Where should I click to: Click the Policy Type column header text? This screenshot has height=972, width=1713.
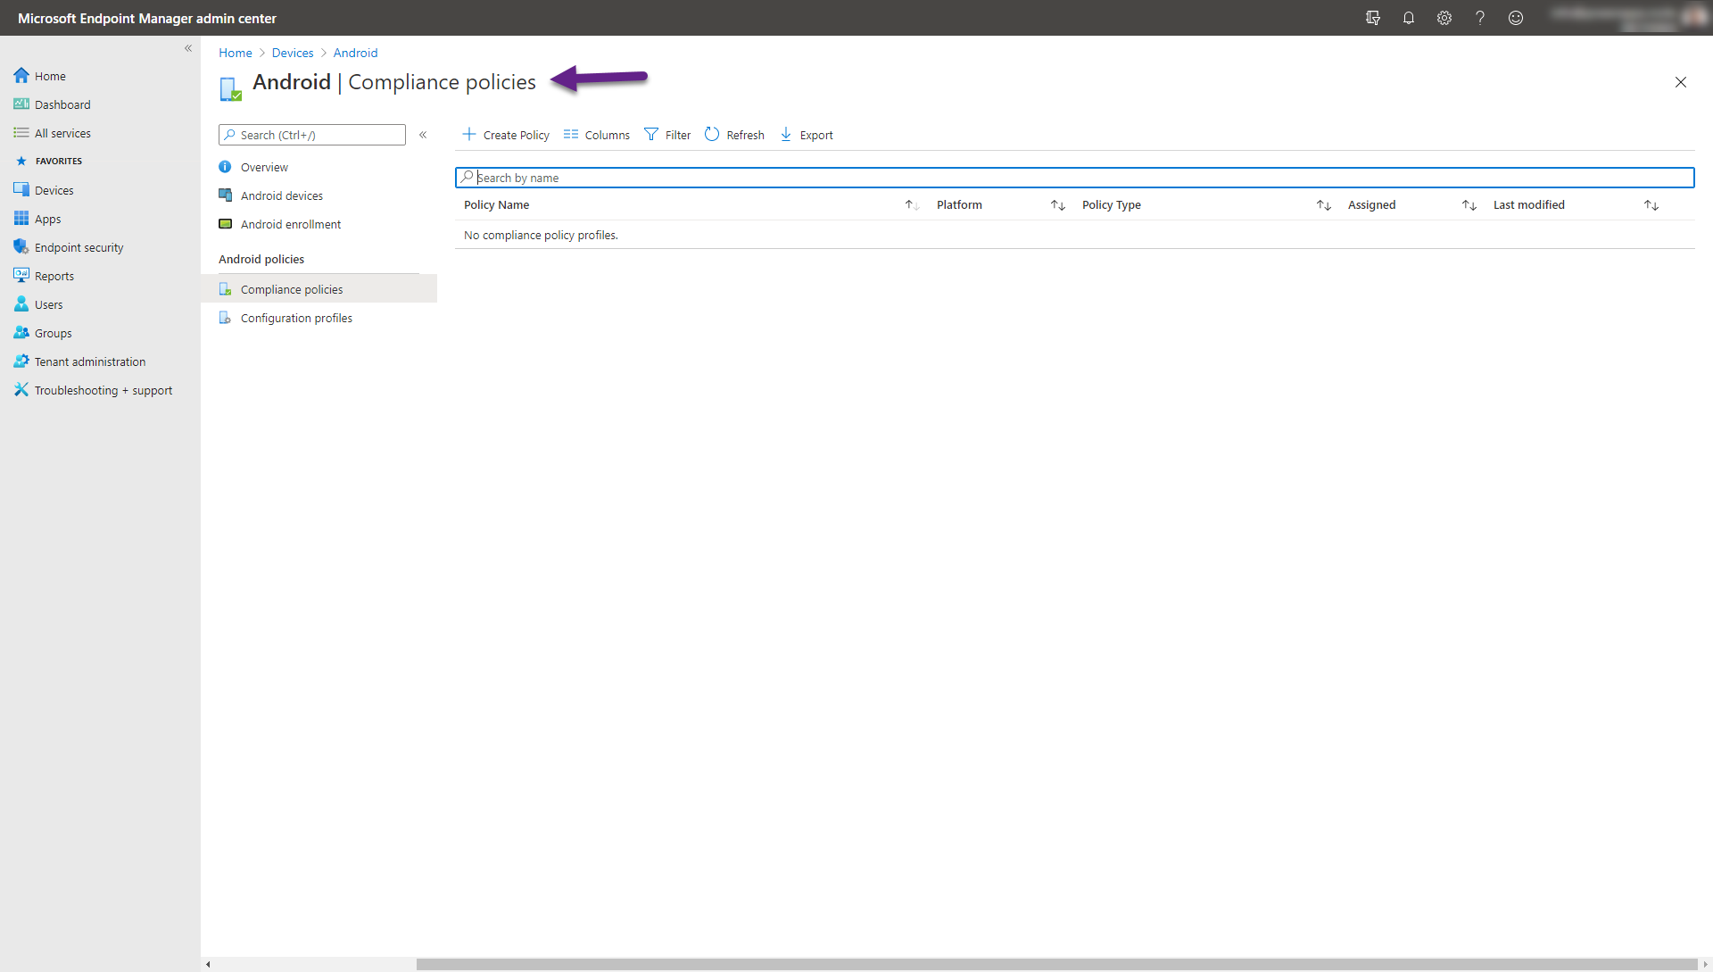(x=1112, y=205)
